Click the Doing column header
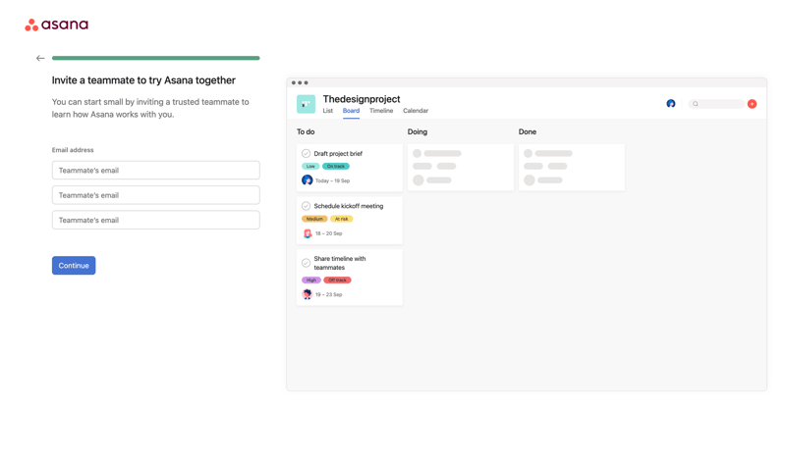The height and width of the screenshot is (461, 786). tap(418, 131)
